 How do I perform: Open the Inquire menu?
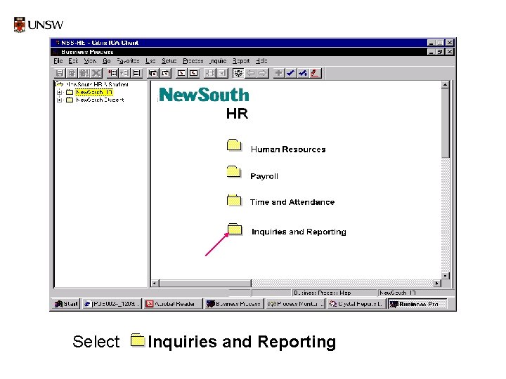218,61
